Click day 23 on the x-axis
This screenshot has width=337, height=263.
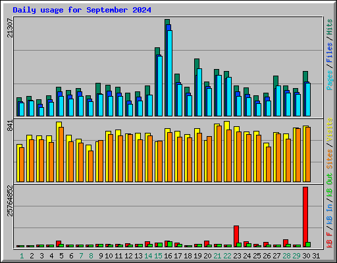(x=237, y=256)
